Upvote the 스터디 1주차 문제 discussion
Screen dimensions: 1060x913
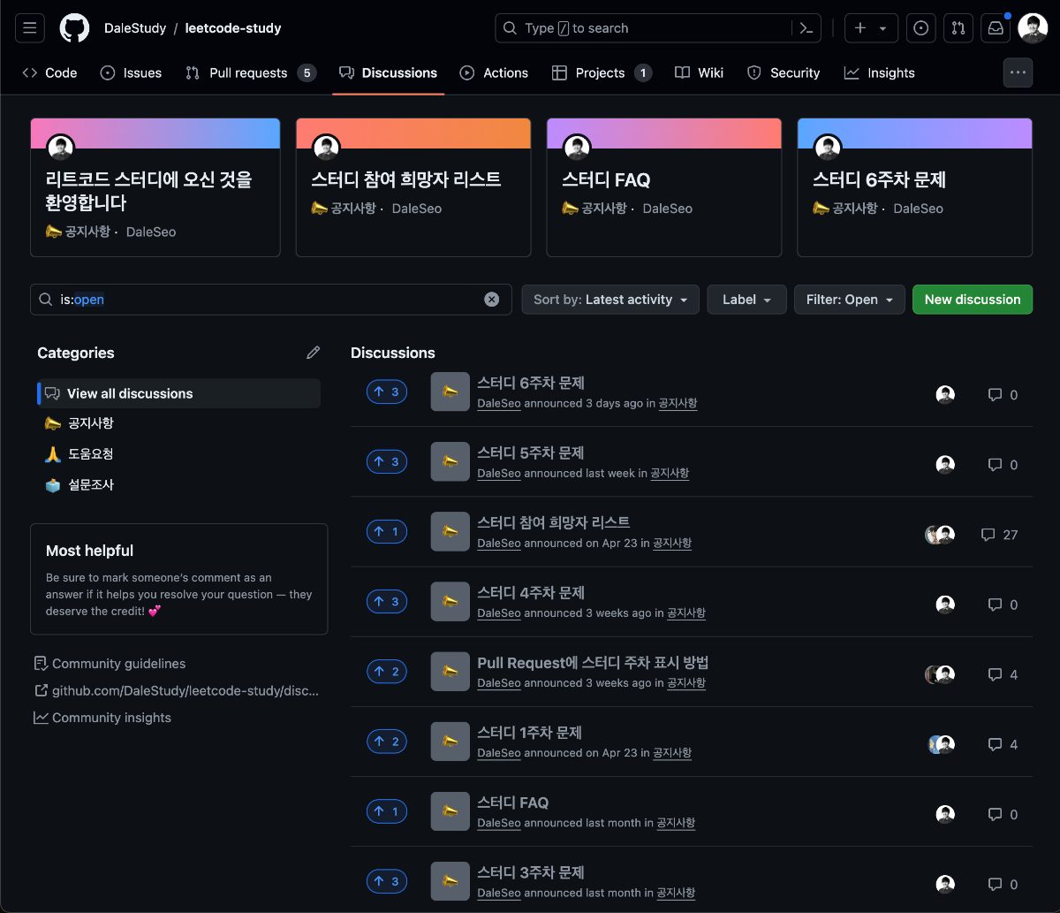pyautogui.click(x=387, y=741)
